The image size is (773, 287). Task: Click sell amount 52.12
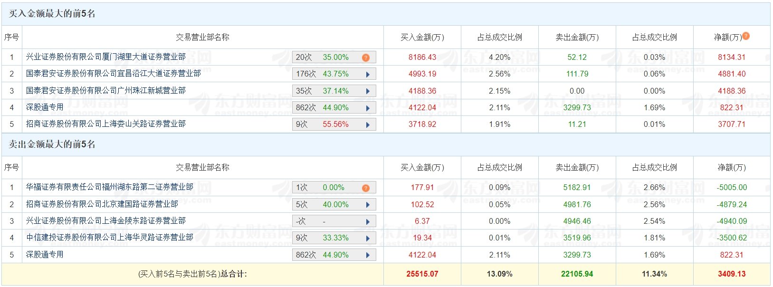click(x=577, y=57)
